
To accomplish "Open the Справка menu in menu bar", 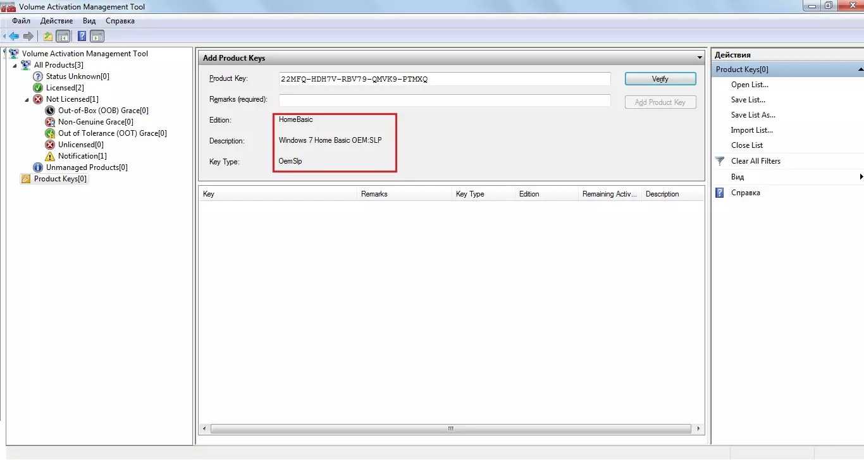I will (x=120, y=21).
